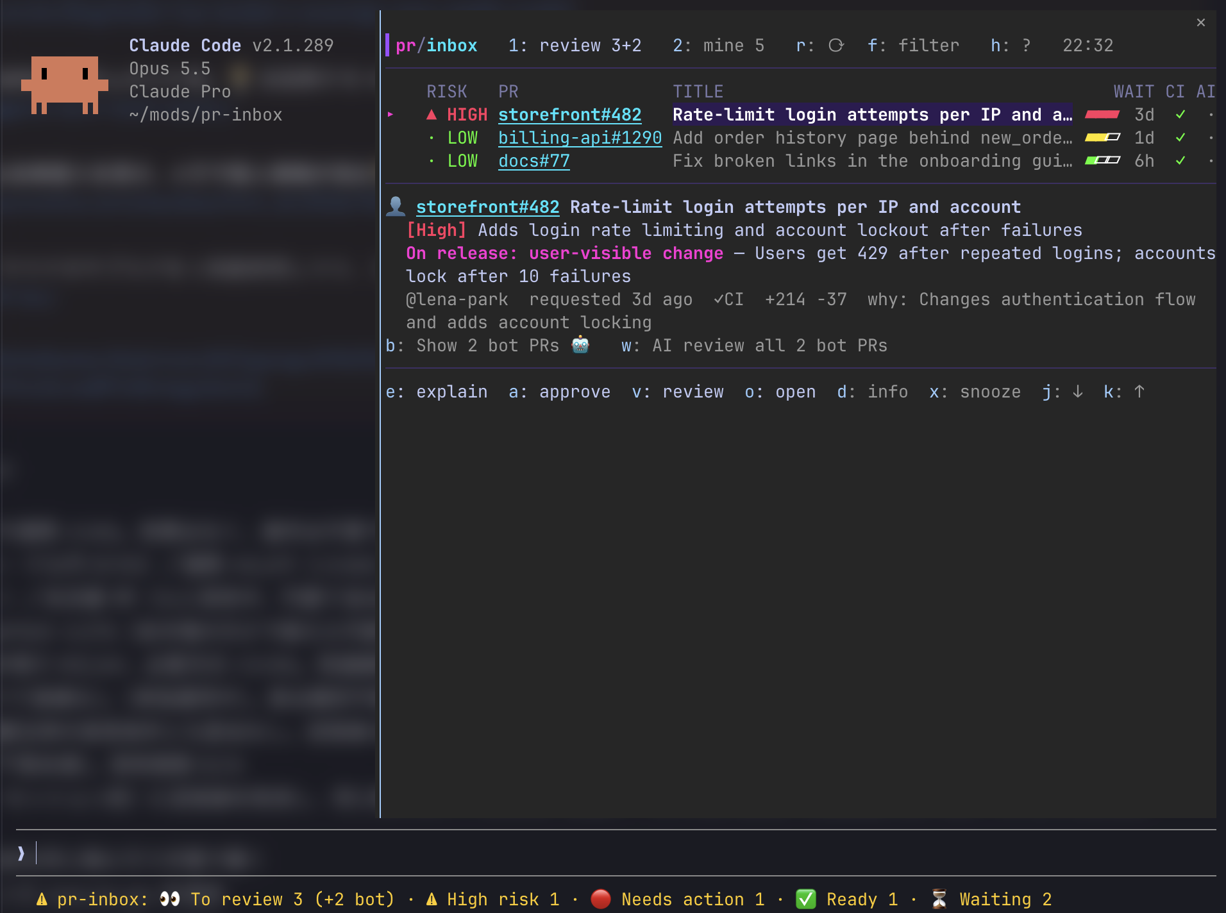Click the person avatar icon before storefront#482 detail
This screenshot has width=1226, height=913.
(396, 206)
